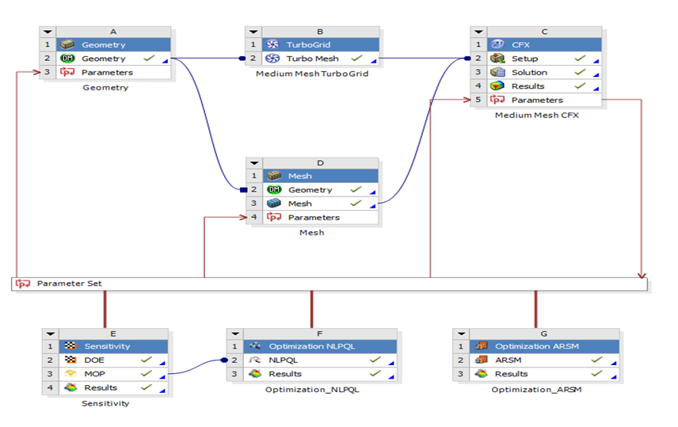
Task: Select the CFX title cell in C
Action: tap(544, 44)
